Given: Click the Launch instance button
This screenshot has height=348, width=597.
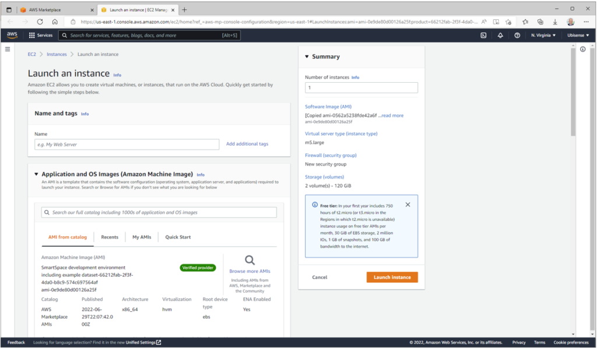Looking at the screenshot, I should point(392,277).
